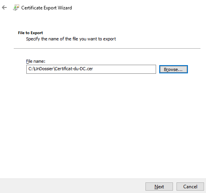Viewport: 206px width, 193px height.
Task: Click the 'Certificate Export Wizard' title text
Action: [x=46, y=8]
